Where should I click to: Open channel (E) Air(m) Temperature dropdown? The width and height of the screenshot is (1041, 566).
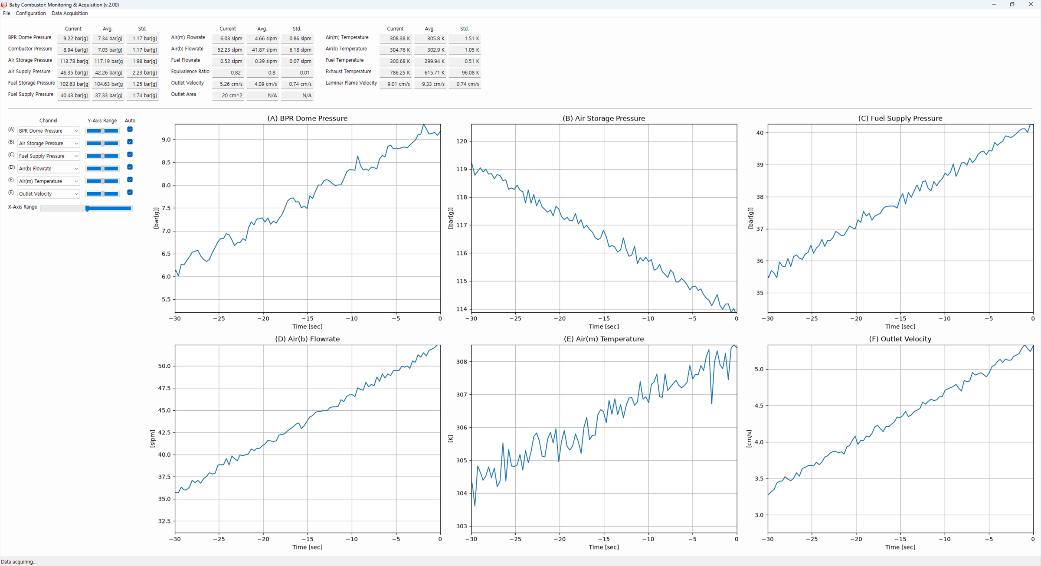click(x=49, y=181)
